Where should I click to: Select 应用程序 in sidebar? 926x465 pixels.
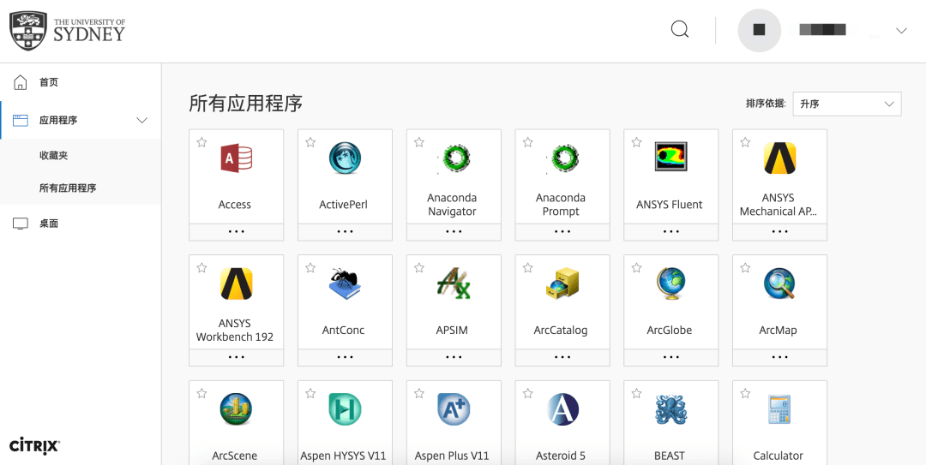(58, 121)
